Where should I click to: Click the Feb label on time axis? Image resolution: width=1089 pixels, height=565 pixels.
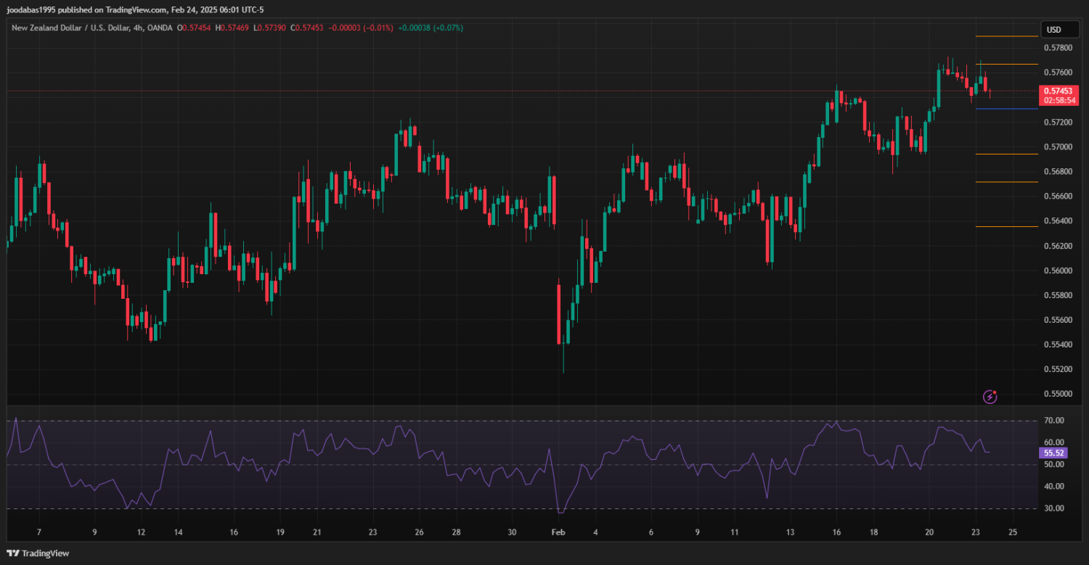tap(558, 532)
